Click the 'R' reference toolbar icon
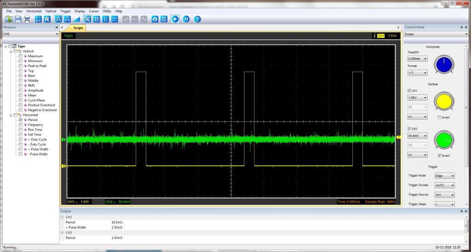Viewport: 471px width, 252px height. coord(47,19)
